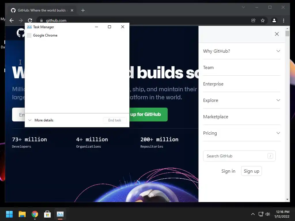
Task: Click the scrollbar down arrow
Action: click(287, 199)
